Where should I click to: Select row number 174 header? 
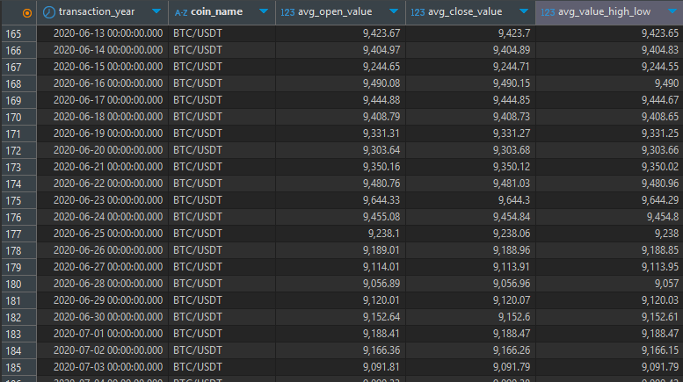tap(13, 184)
